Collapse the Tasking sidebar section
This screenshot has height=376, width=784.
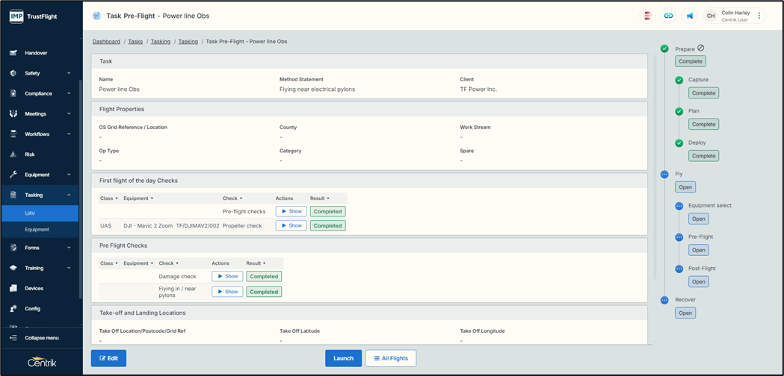point(69,195)
